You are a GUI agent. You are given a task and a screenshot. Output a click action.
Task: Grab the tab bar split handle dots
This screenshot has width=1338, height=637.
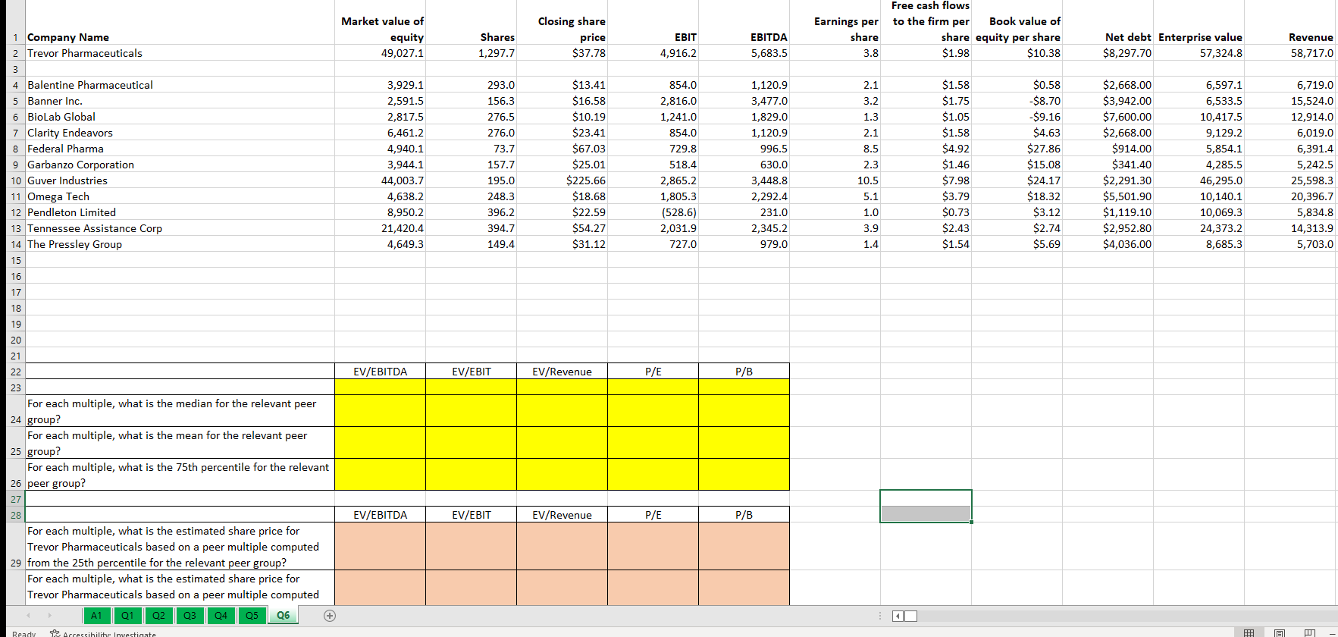pos(880,616)
